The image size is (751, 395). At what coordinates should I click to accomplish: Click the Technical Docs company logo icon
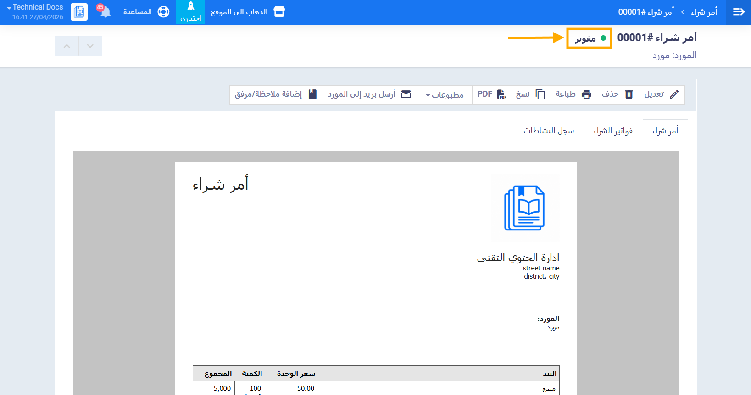click(x=79, y=12)
